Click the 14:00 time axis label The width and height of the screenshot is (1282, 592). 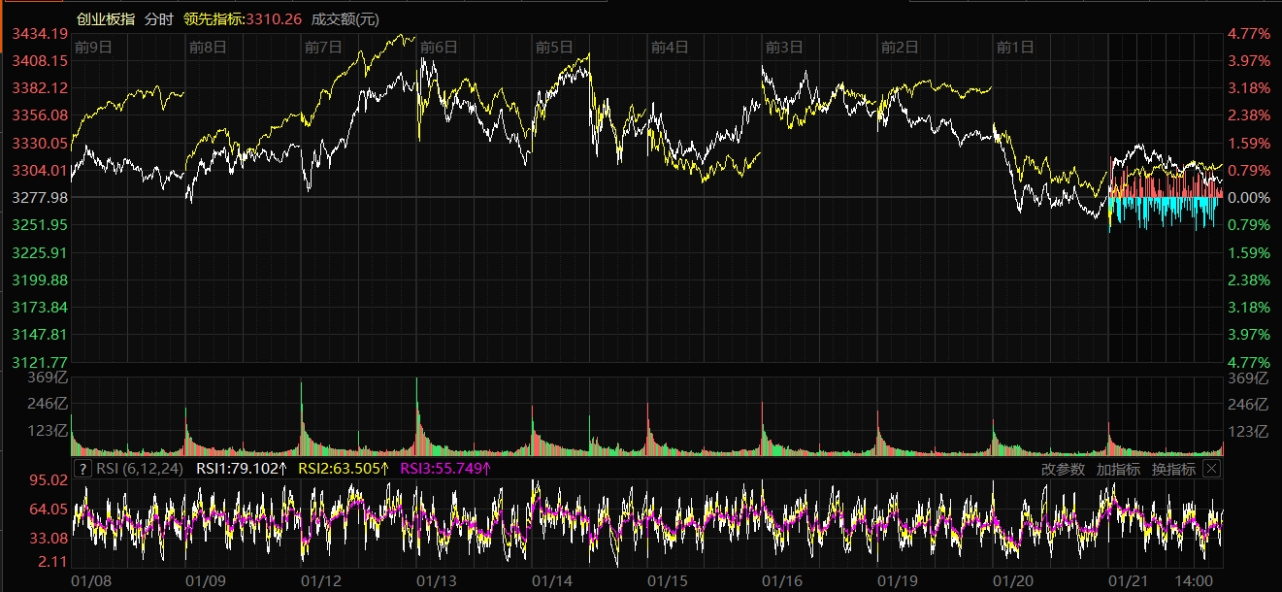(1193, 580)
